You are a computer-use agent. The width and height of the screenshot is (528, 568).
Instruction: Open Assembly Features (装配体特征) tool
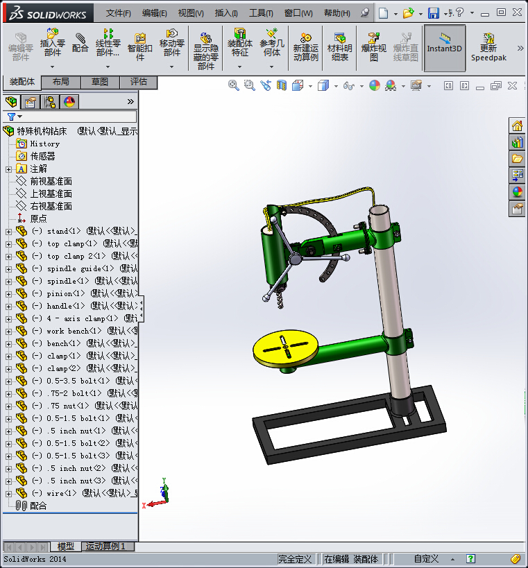click(x=239, y=42)
